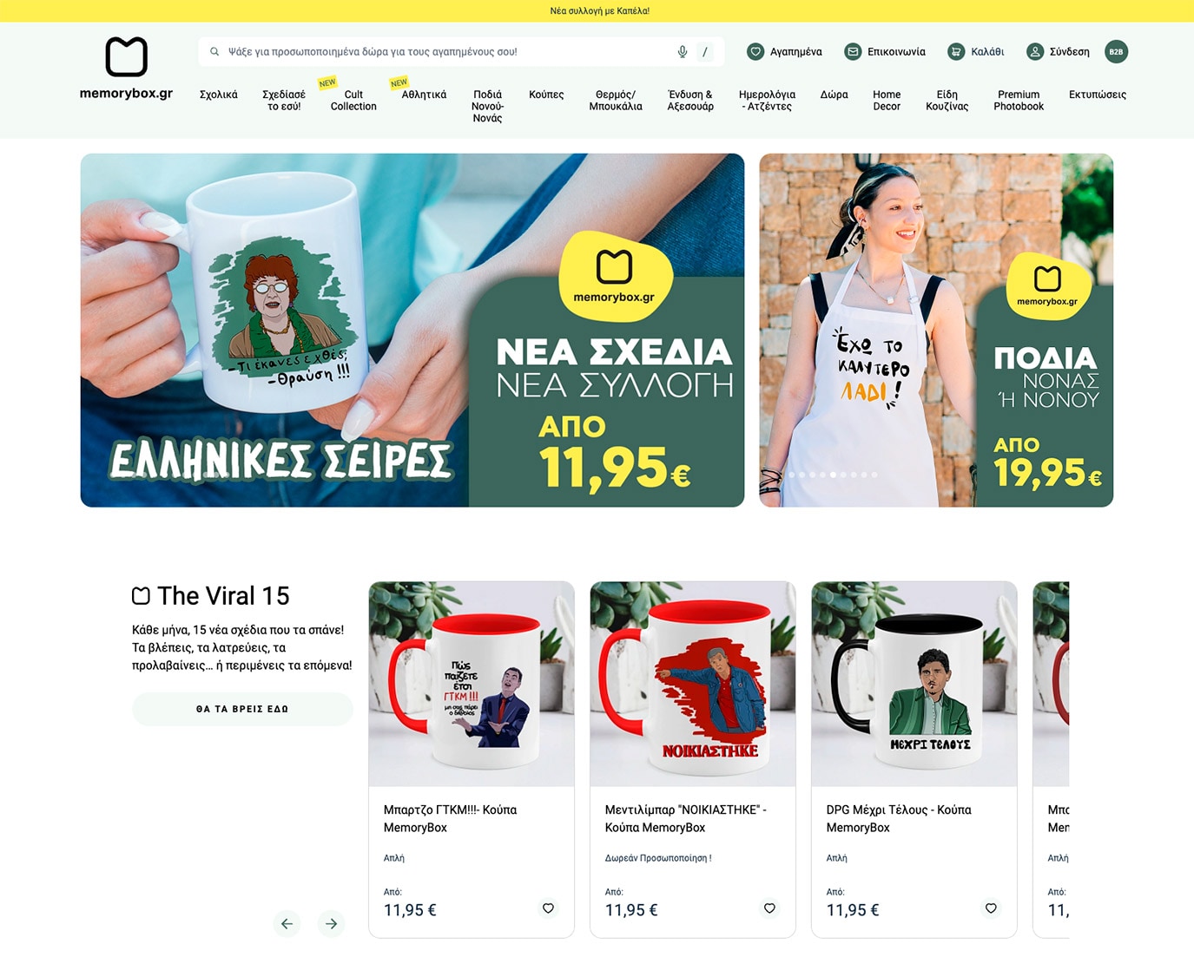This screenshot has width=1194, height=957.
Task: Click the Σύνδεση user account icon
Action: point(1035,52)
